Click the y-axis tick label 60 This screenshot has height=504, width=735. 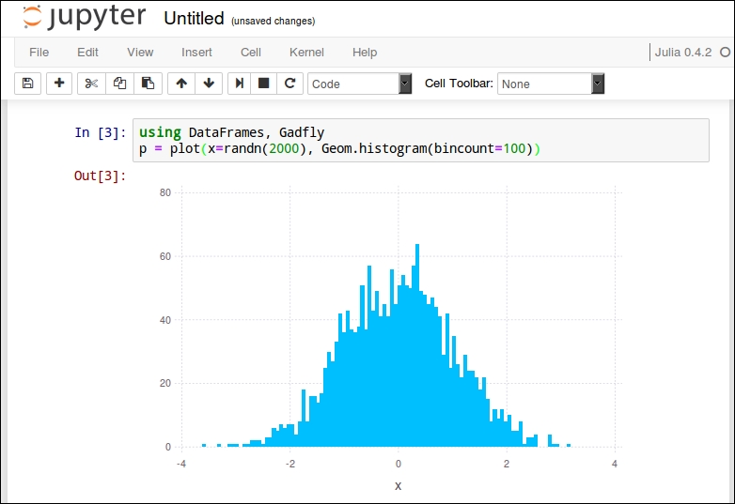coord(165,256)
